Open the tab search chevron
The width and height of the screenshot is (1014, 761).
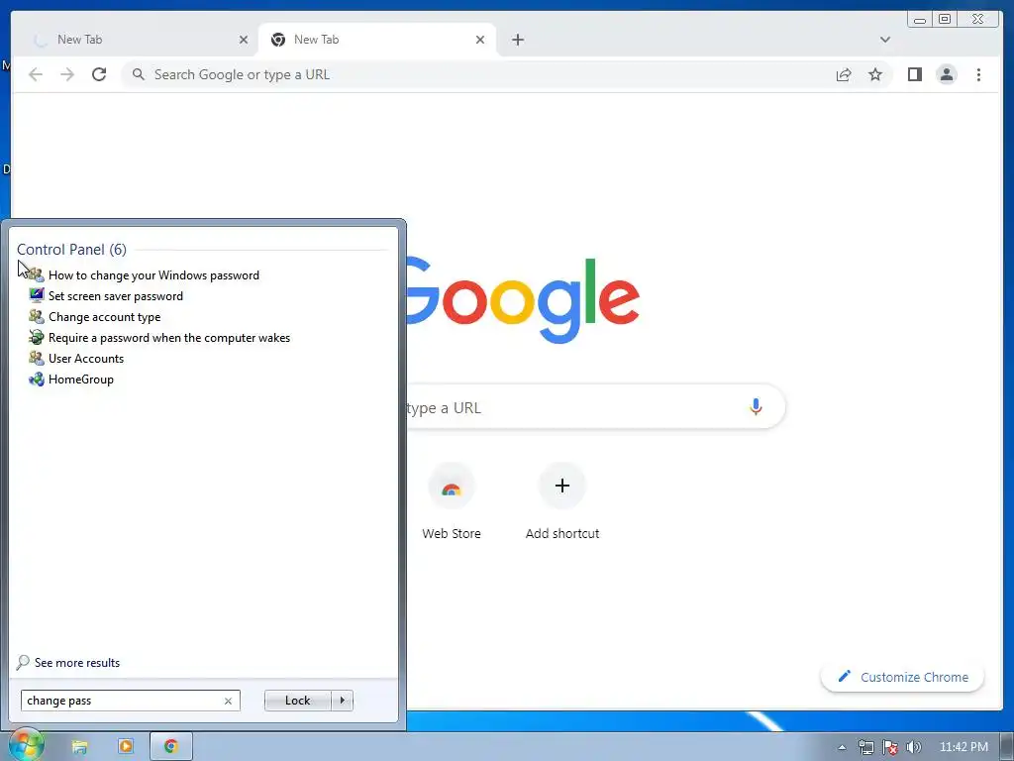click(x=884, y=40)
